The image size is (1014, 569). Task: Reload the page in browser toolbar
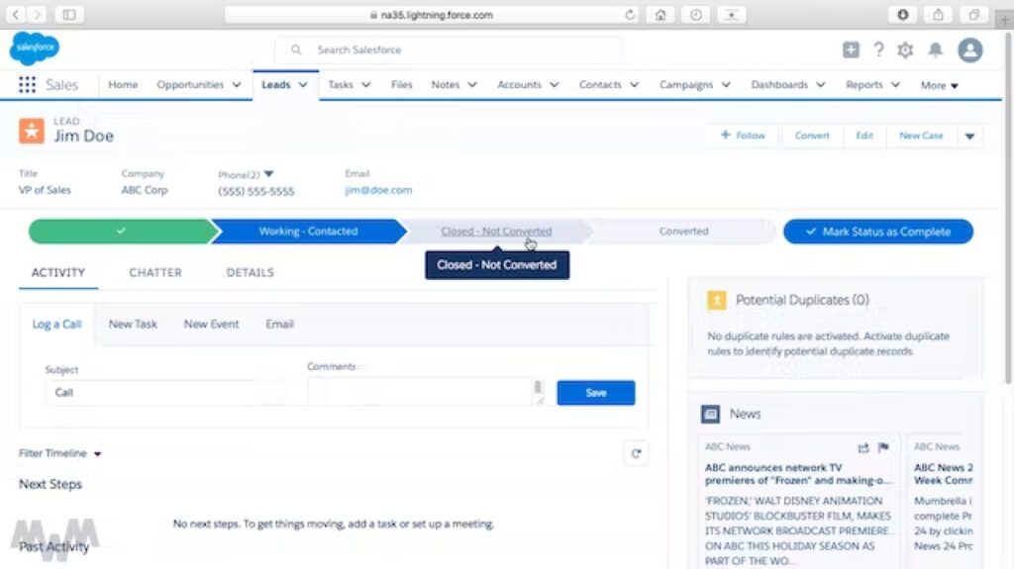629,15
